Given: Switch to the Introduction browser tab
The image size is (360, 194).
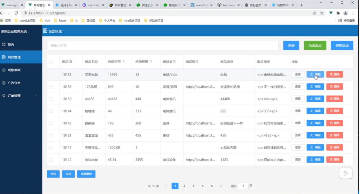Looking at the screenshot, I should point(228,5).
